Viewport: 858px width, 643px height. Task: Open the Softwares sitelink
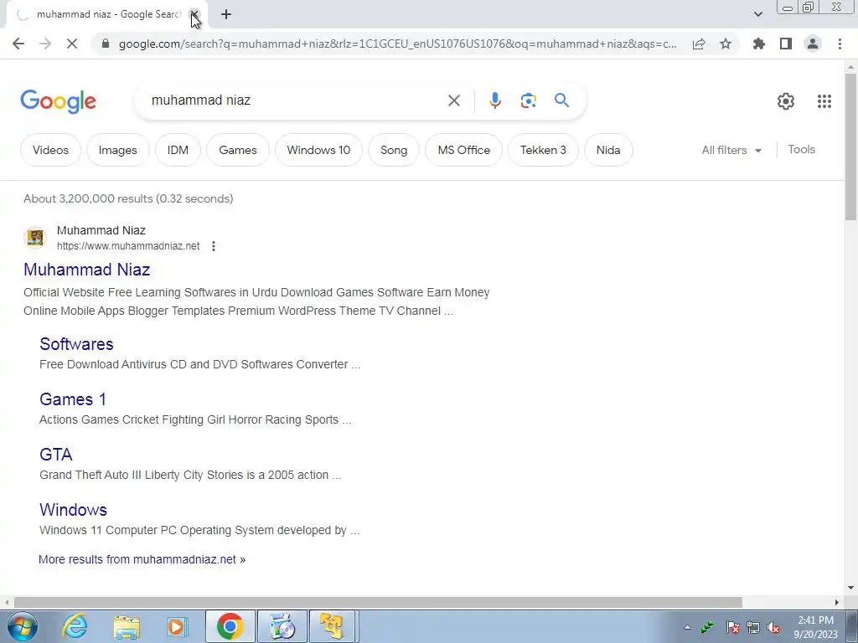pyautogui.click(x=76, y=344)
